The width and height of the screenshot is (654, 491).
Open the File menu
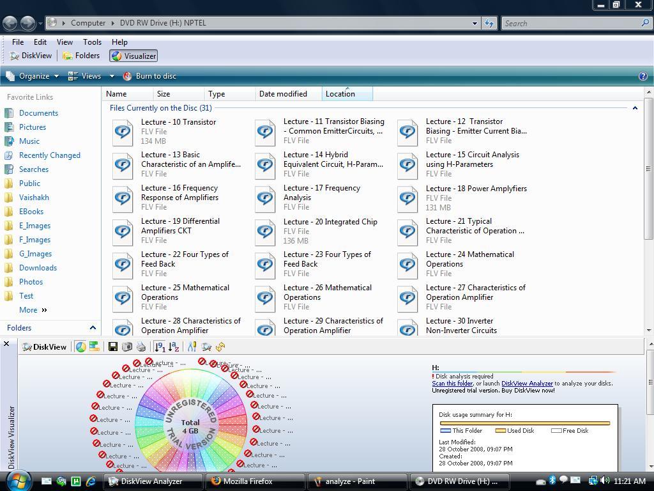pyautogui.click(x=17, y=42)
